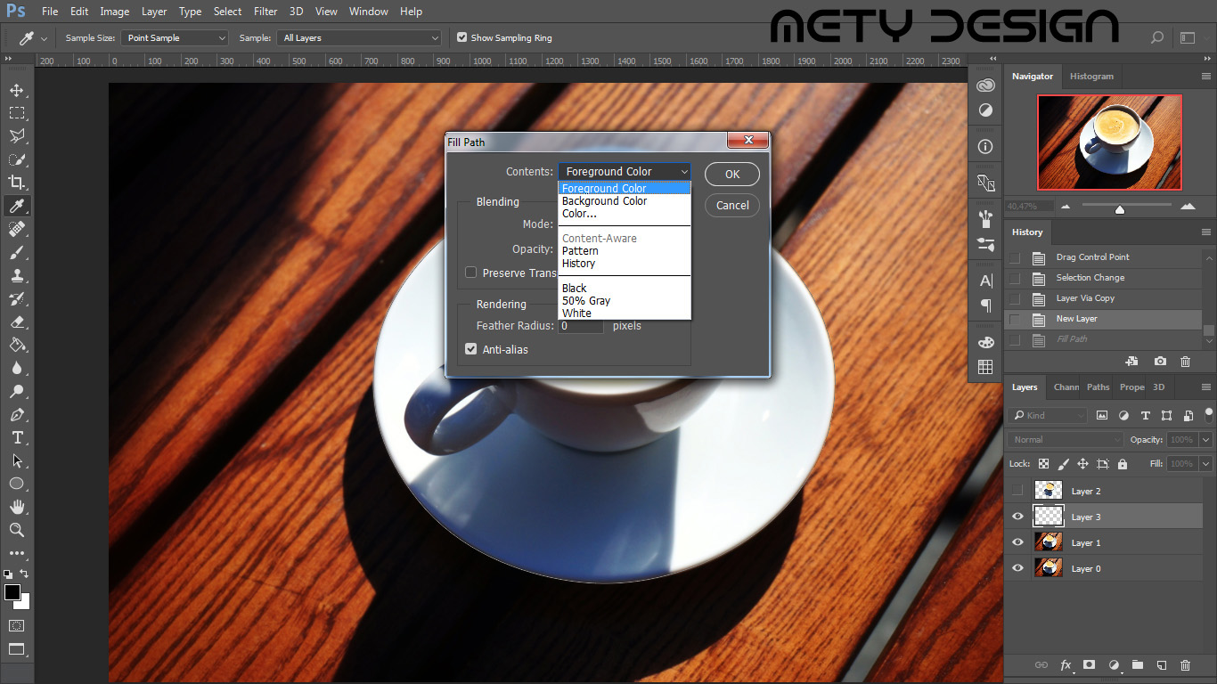Select the History Brush tool
This screenshot has height=684, width=1217.
[16, 298]
